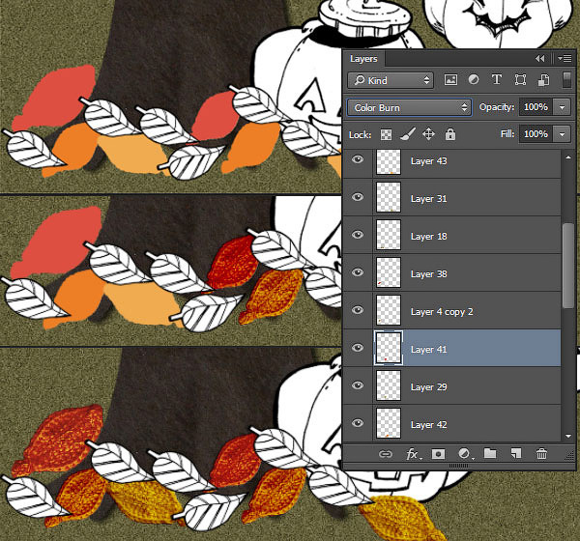Filter layers by pixel layer type
This screenshot has width=580, height=541.
tap(450, 80)
